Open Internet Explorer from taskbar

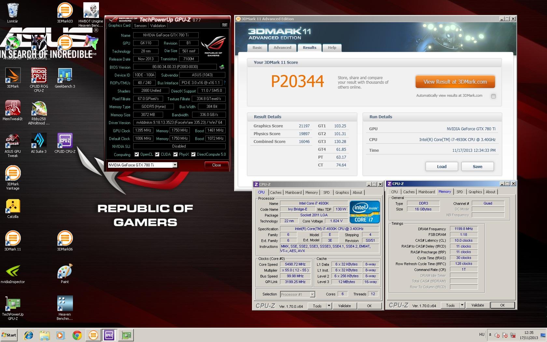coord(29,335)
